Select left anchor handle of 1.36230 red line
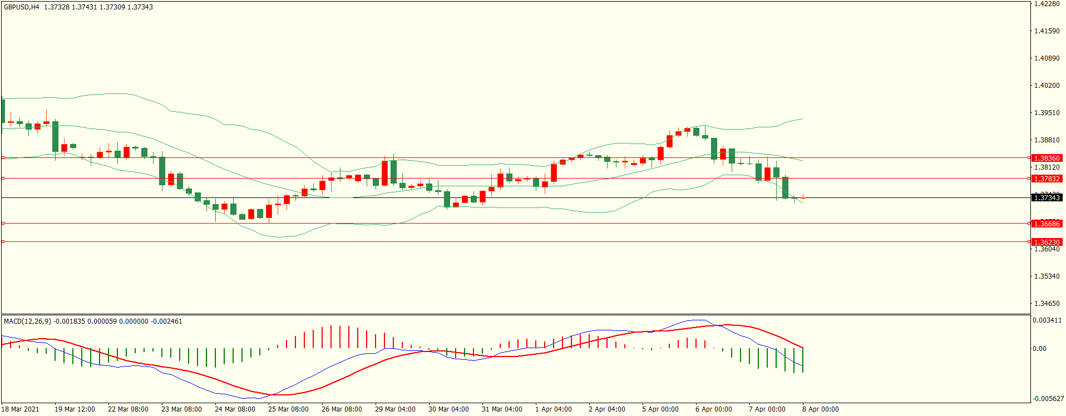Screen dimensions: 1066x416 tap(3, 242)
